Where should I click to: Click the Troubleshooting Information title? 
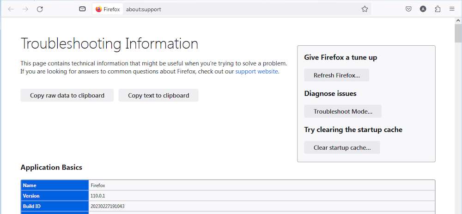tap(109, 43)
